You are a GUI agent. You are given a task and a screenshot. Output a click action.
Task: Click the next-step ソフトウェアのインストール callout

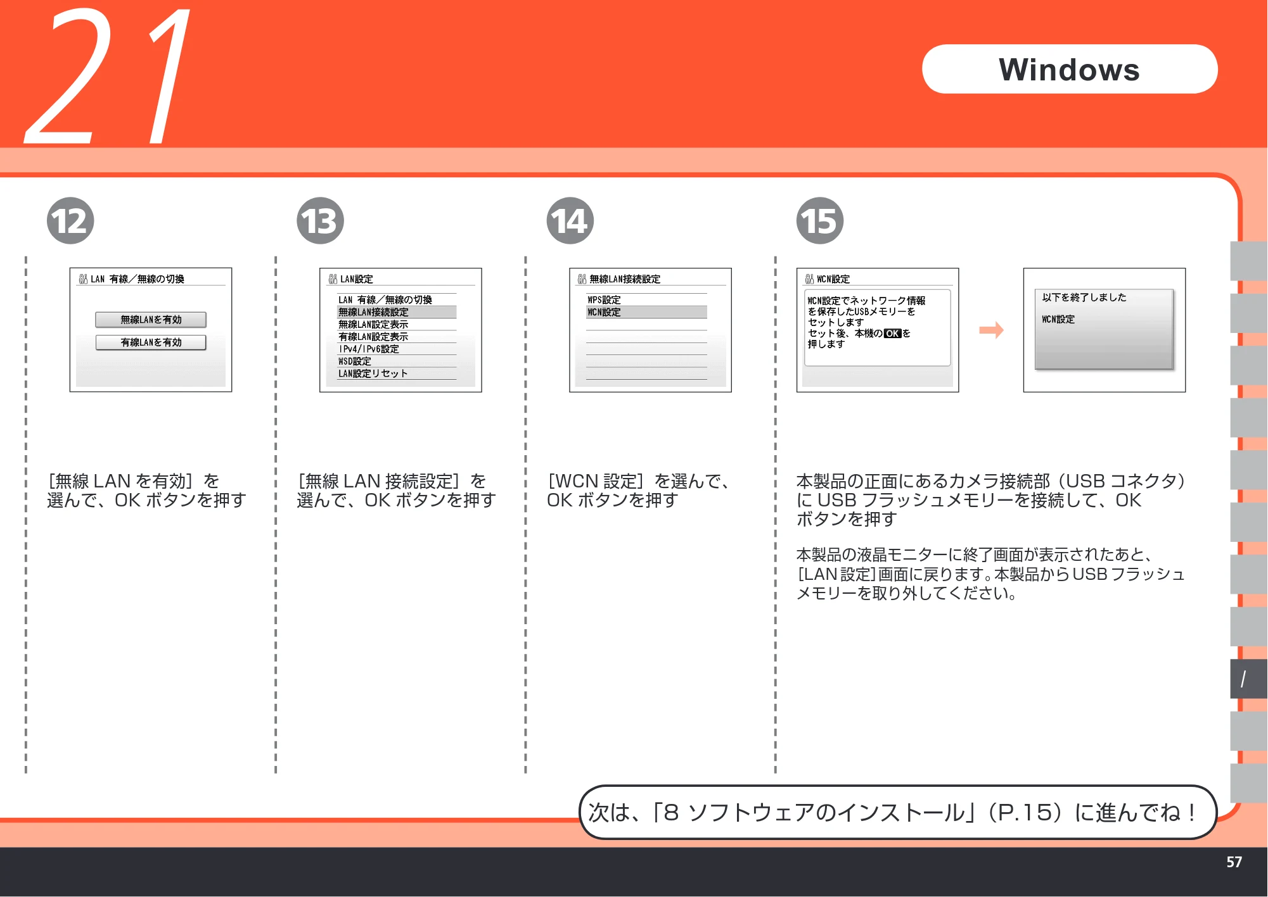pos(897,813)
